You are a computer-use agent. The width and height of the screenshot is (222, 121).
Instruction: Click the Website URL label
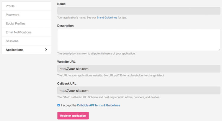66,62
